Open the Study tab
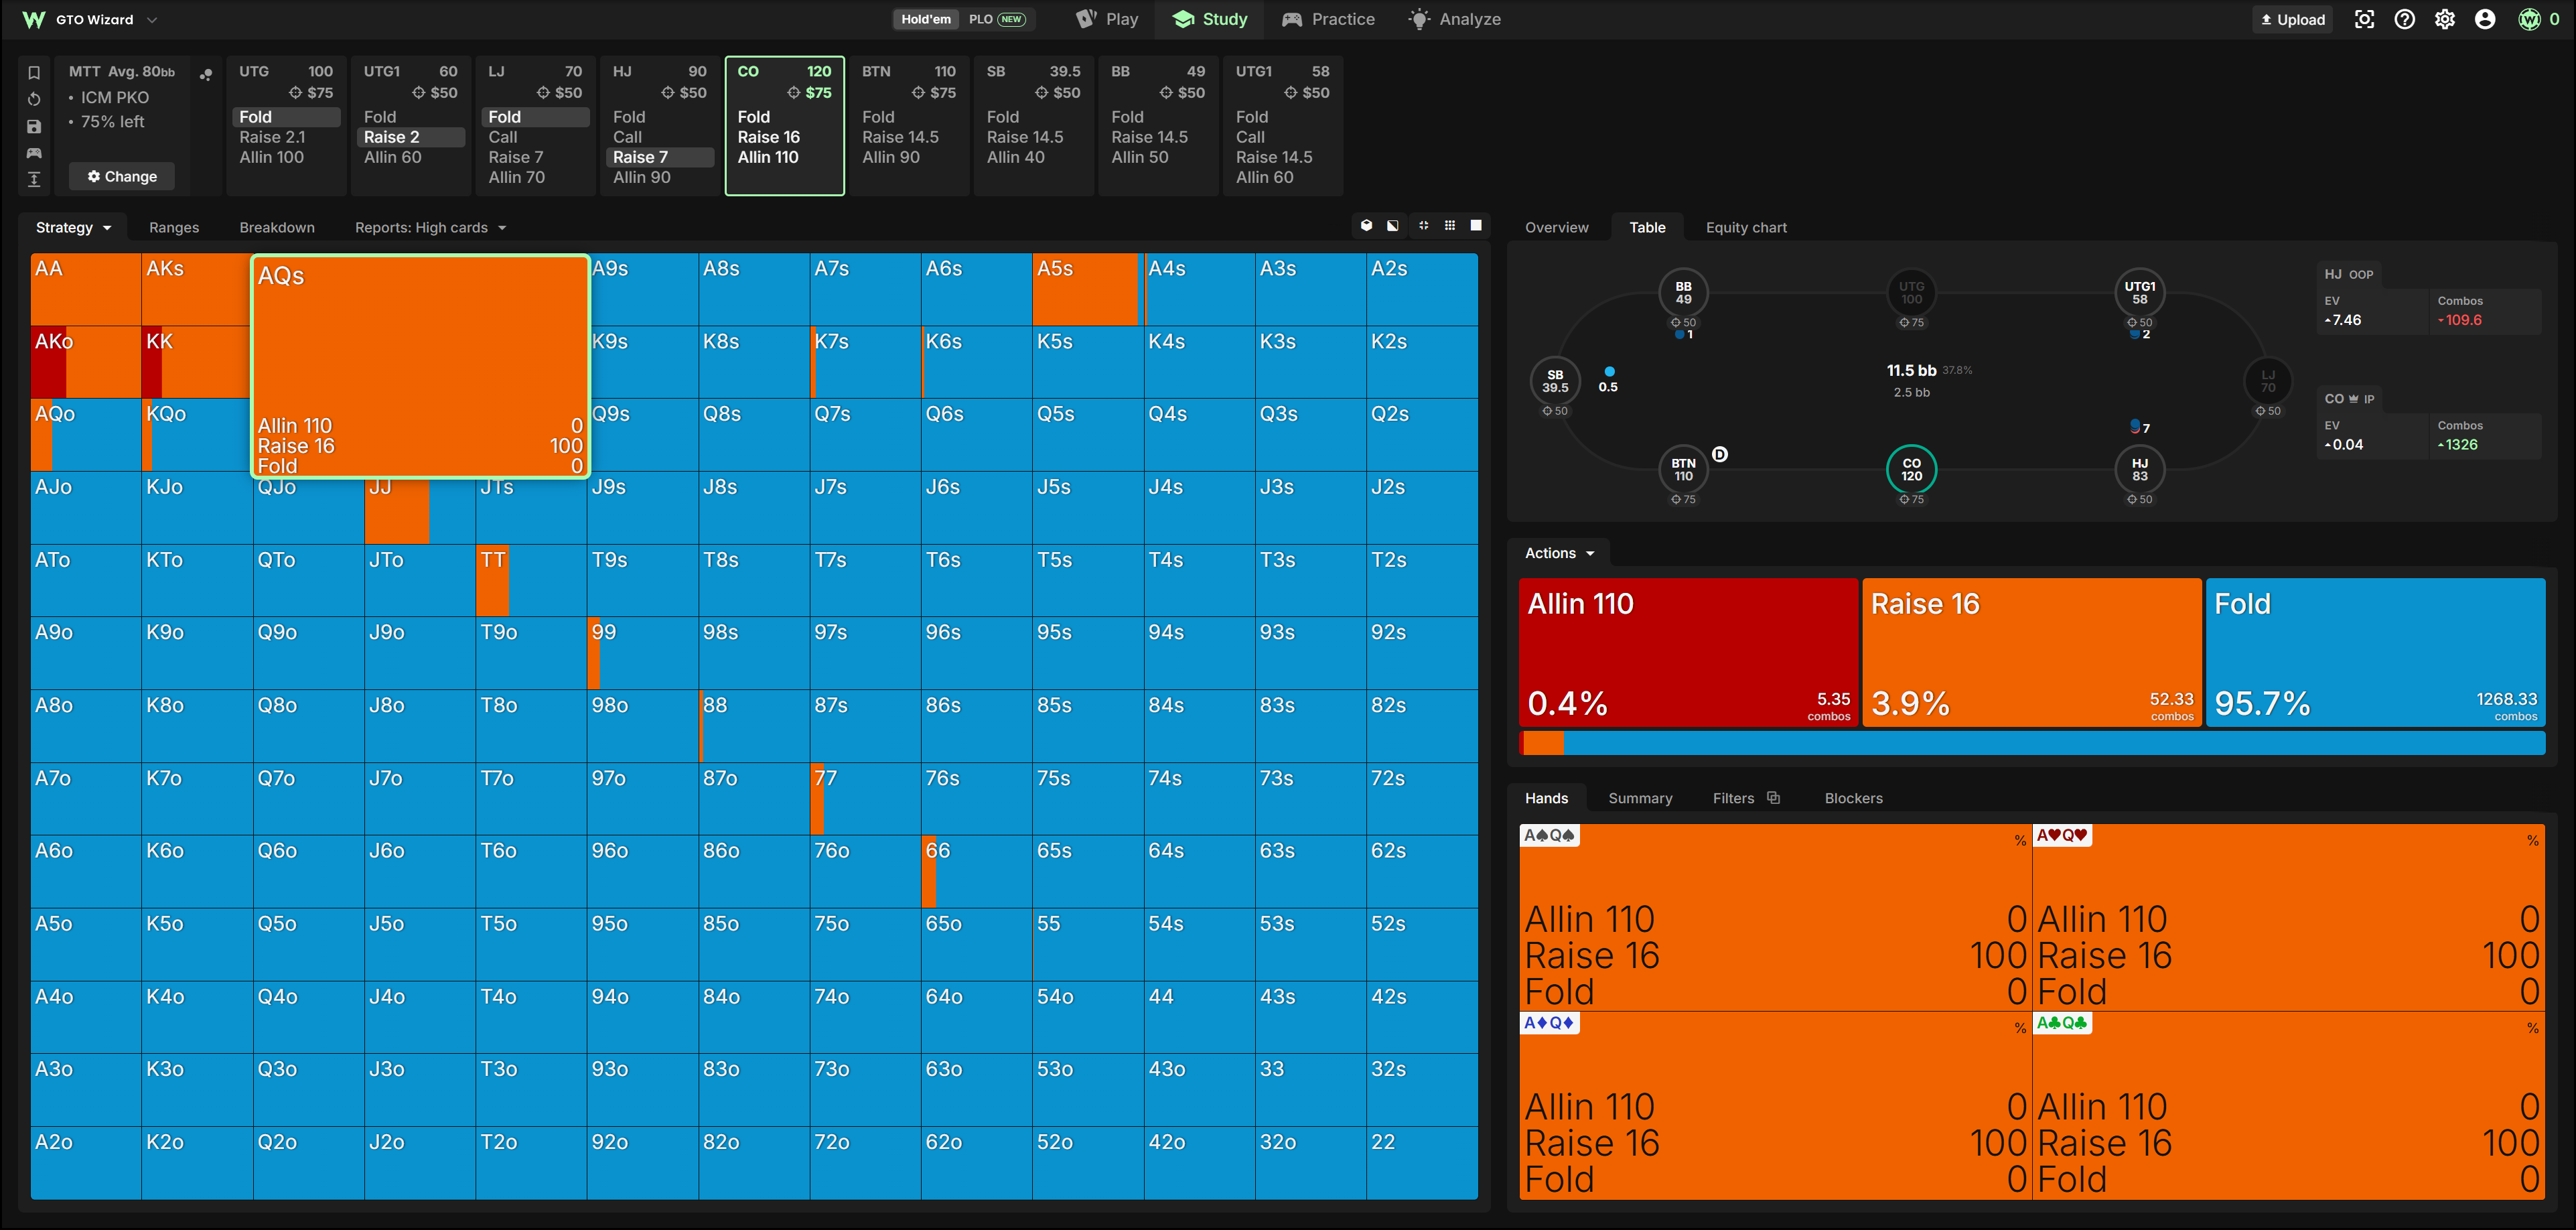The image size is (2576, 1230). [x=1210, y=19]
